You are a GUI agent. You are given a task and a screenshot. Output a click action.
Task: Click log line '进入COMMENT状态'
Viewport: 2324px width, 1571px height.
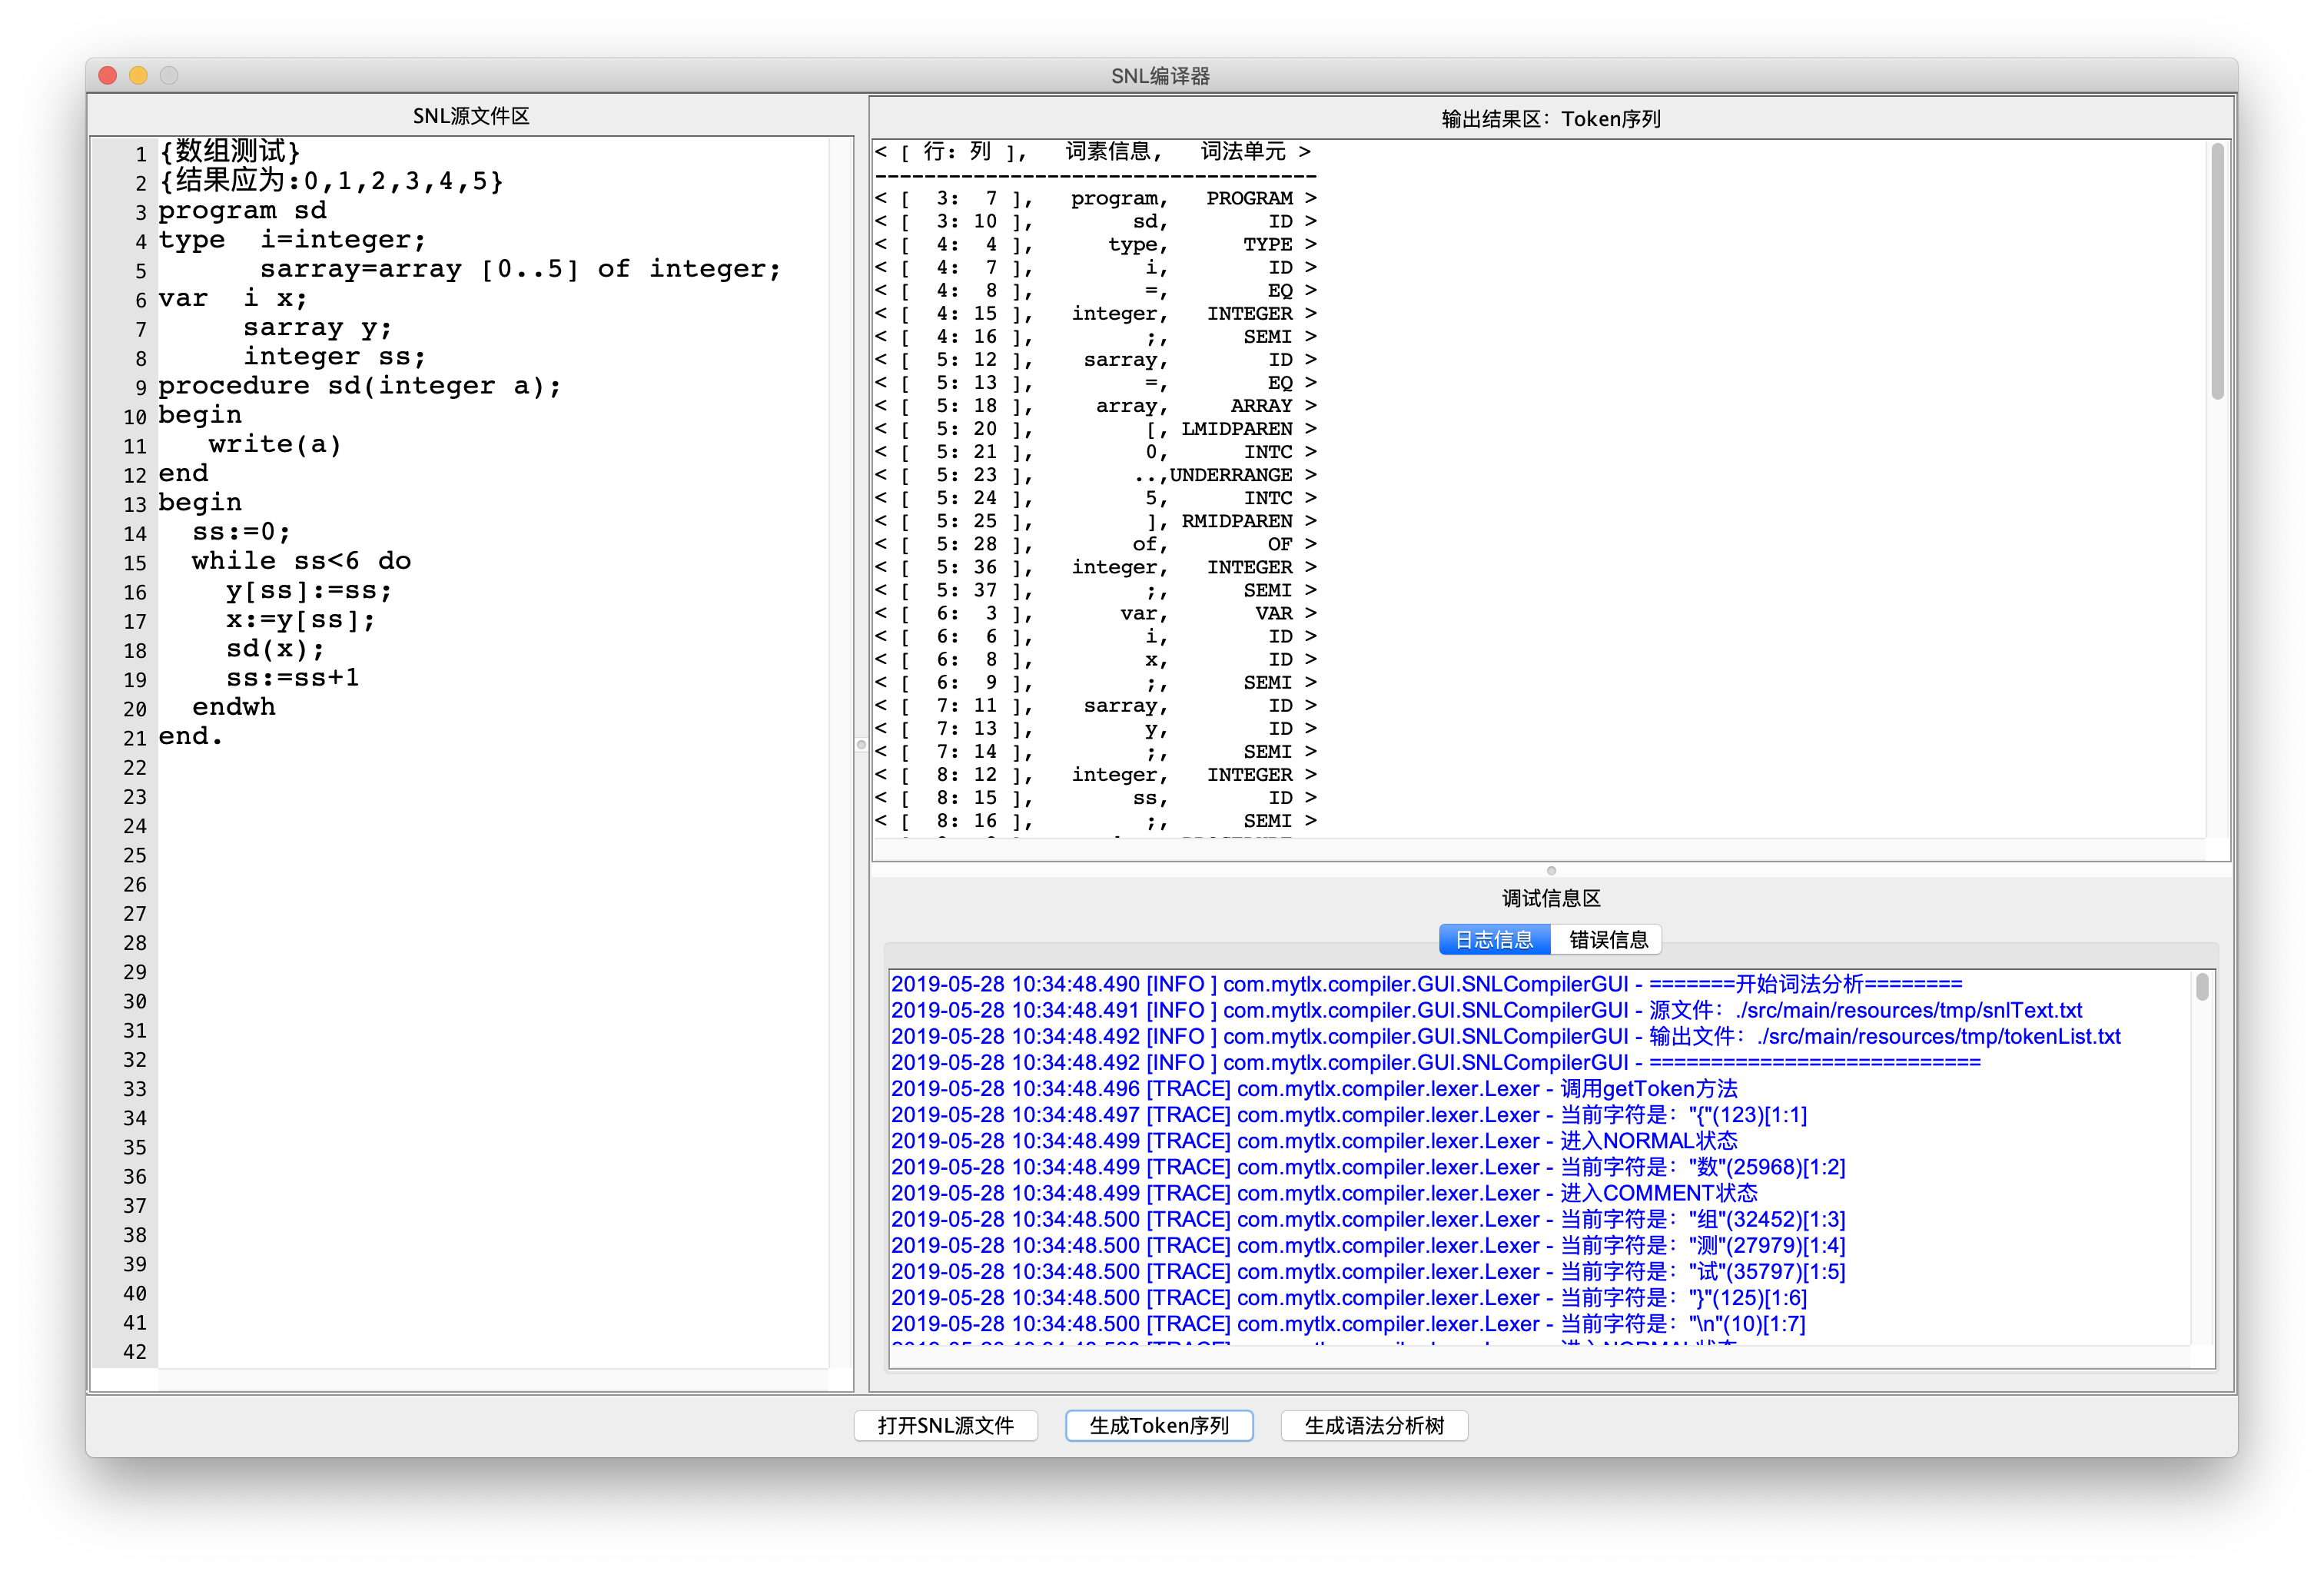pos(1324,1193)
